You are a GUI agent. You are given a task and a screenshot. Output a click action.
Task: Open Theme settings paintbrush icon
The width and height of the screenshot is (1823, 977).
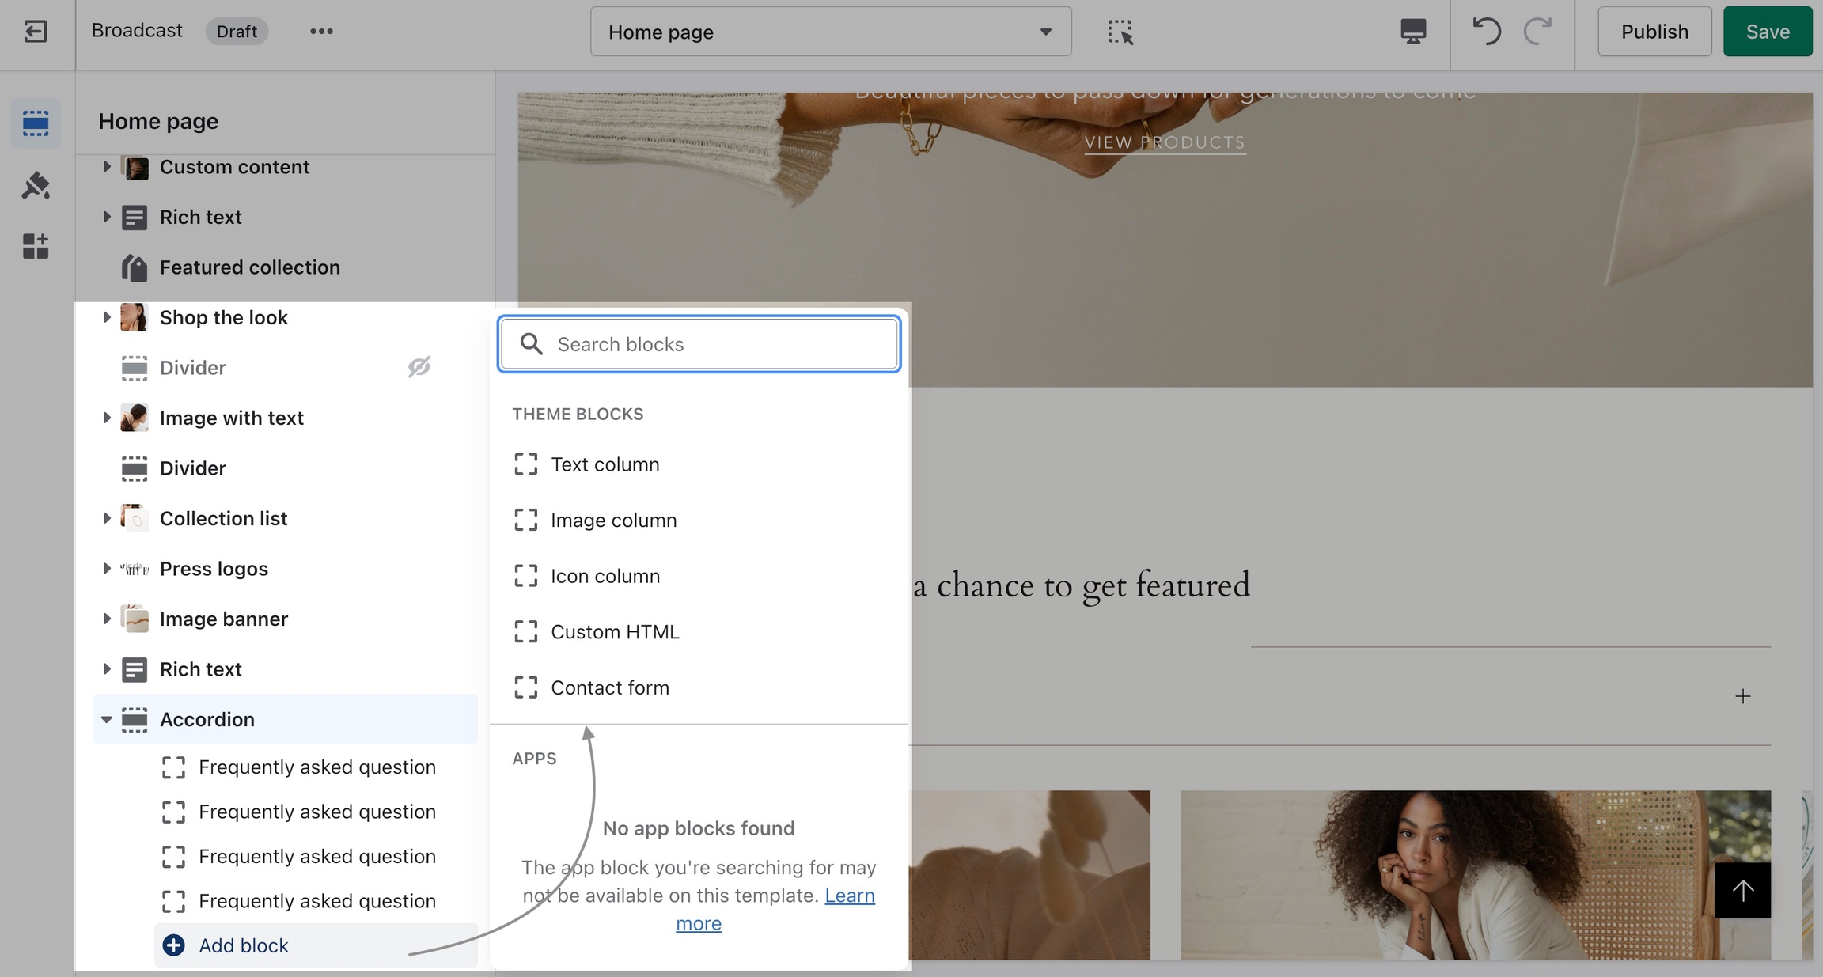tap(36, 185)
